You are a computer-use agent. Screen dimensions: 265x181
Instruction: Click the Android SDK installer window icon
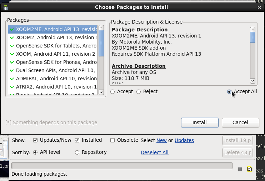coord(6,7)
